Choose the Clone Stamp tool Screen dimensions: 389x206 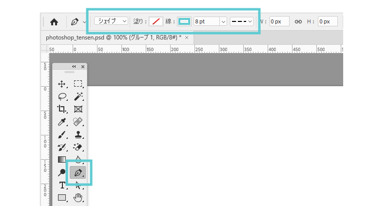pyautogui.click(x=78, y=134)
